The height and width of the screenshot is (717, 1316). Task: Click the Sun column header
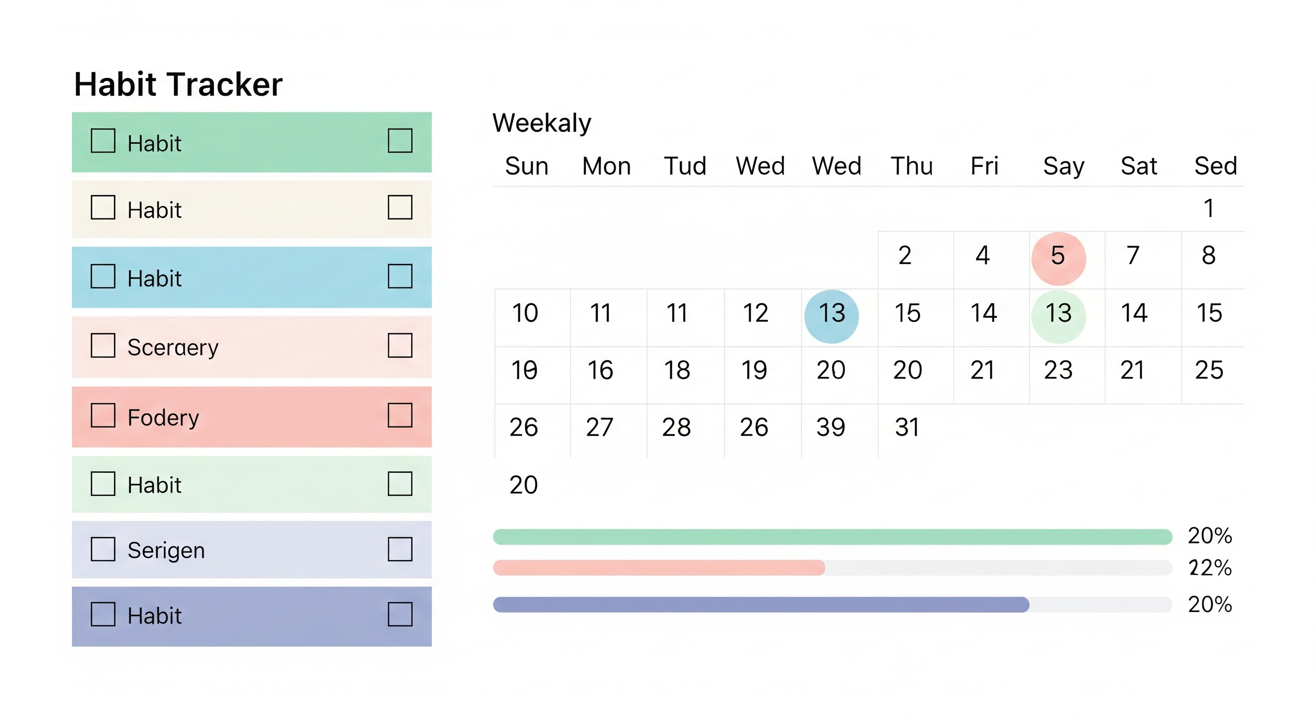click(x=526, y=166)
